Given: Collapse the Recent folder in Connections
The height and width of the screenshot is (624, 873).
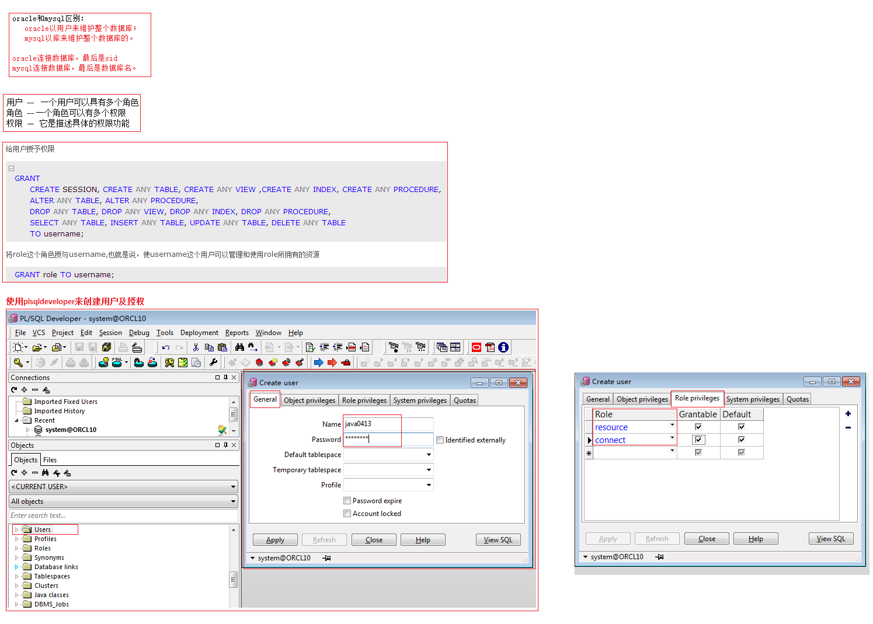Looking at the screenshot, I should 16,420.
